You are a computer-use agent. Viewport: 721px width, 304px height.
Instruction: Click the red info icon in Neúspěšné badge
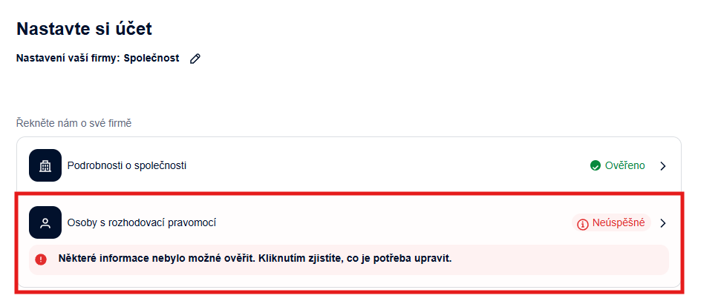[x=583, y=223]
